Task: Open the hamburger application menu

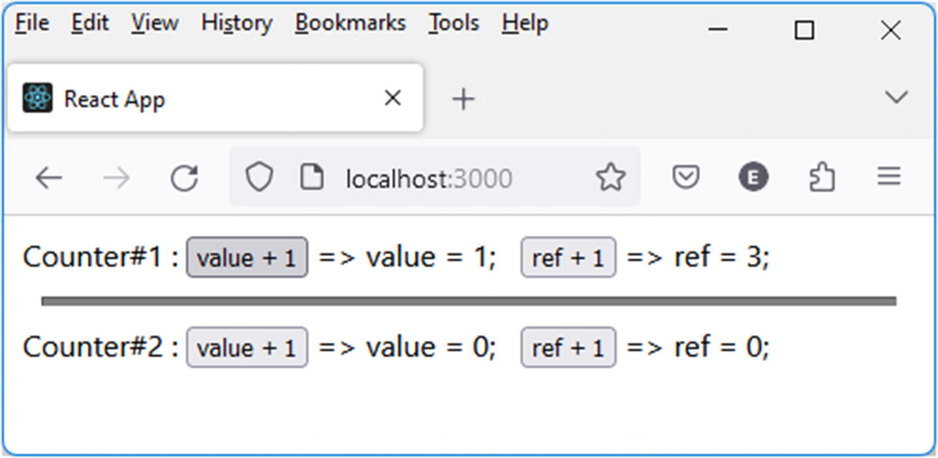Action: 889,176
